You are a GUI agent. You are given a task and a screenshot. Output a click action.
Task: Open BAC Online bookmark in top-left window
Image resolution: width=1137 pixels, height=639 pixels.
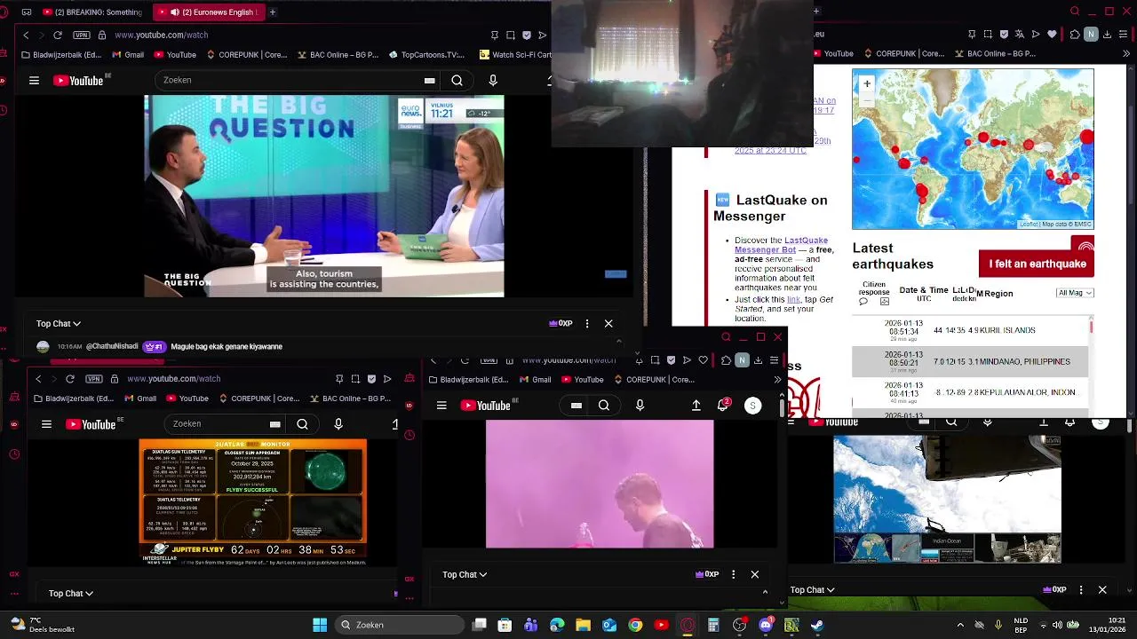(x=337, y=55)
